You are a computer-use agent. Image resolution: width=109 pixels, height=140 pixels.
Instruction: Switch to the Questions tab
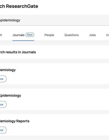click(x=72, y=35)
